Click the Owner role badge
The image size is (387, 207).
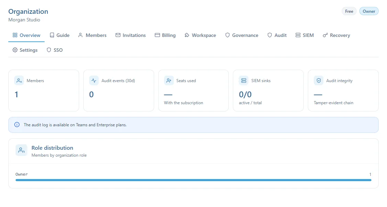[369, 11]
